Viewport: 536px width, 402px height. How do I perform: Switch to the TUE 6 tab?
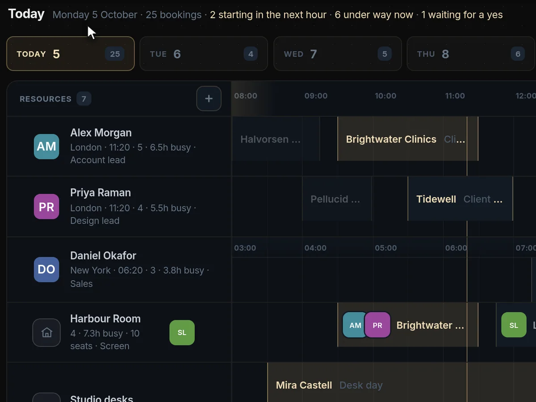coord(204,54)
